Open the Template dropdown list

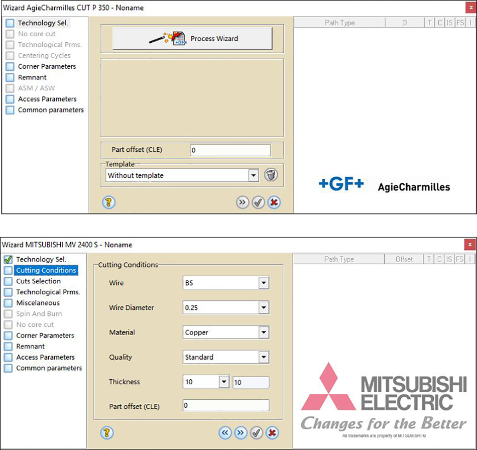254,176
